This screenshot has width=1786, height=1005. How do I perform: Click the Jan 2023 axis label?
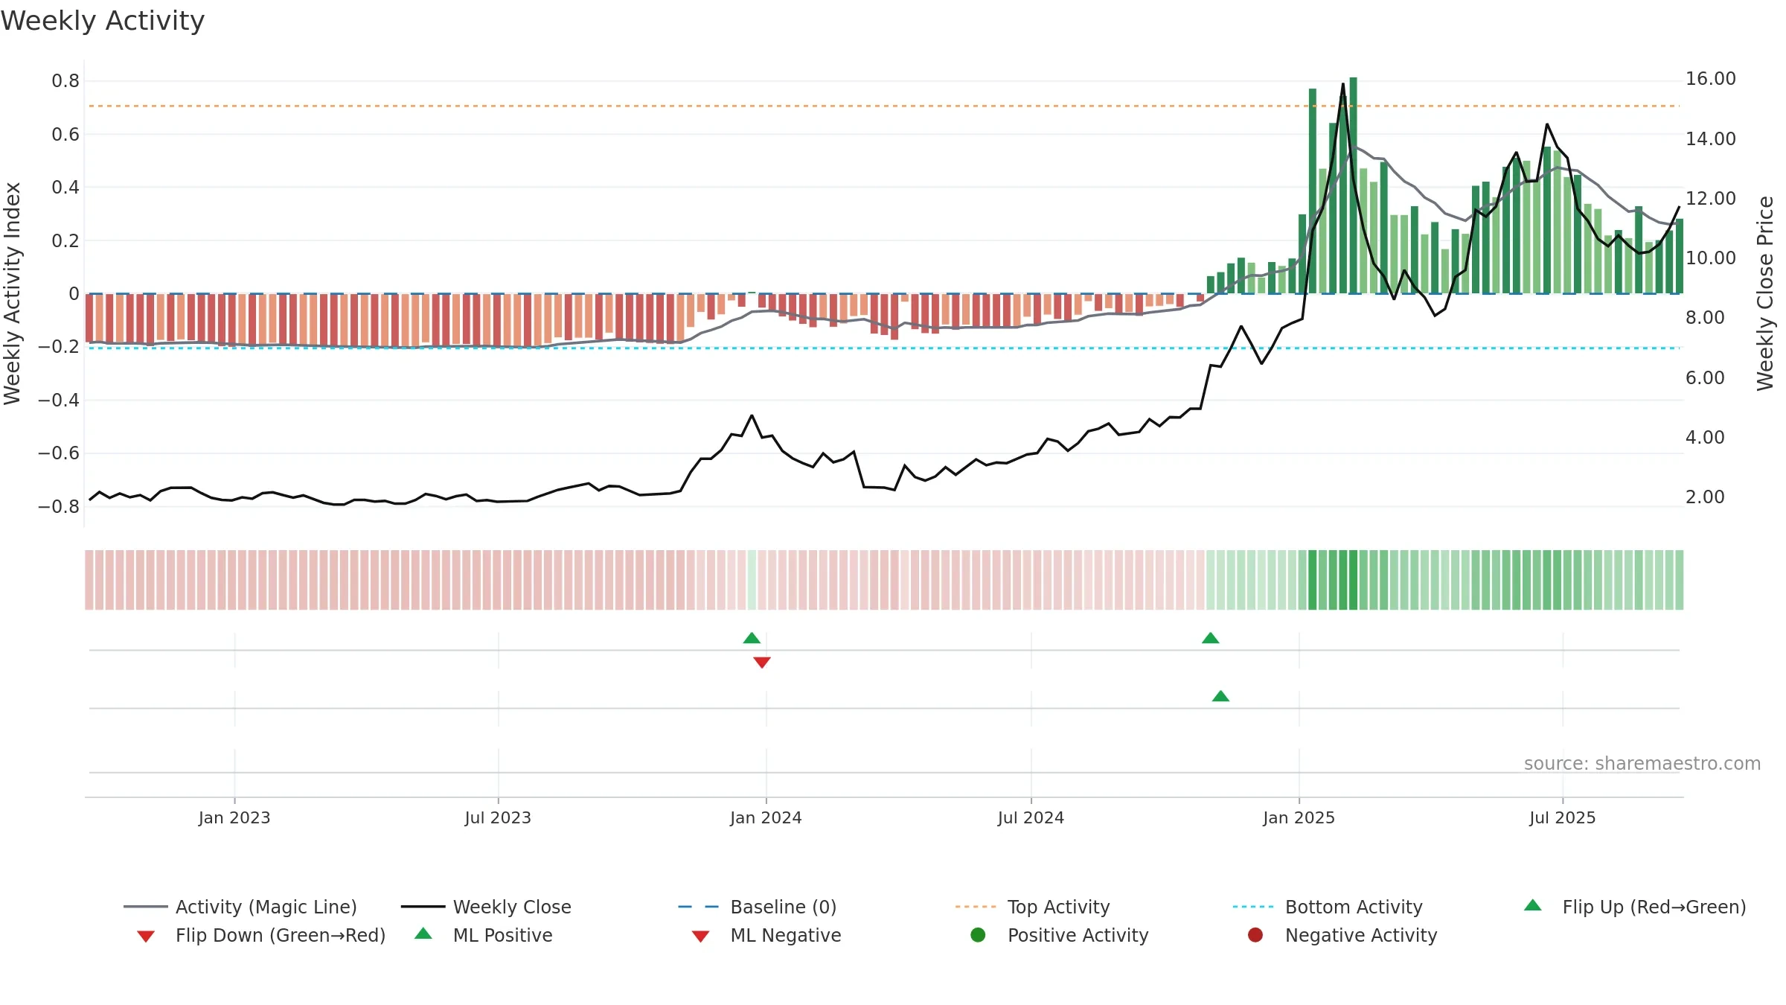click(x=234, y=818)
